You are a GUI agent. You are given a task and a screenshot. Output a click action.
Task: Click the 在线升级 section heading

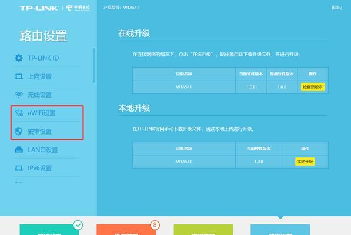(134, 33)
